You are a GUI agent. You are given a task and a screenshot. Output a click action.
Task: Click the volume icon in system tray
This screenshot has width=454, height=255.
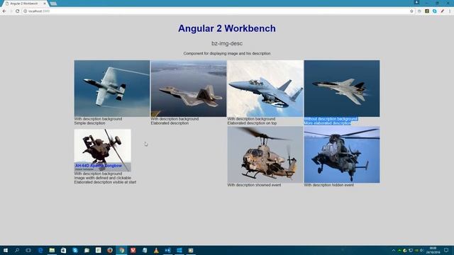tap(421, 250)
